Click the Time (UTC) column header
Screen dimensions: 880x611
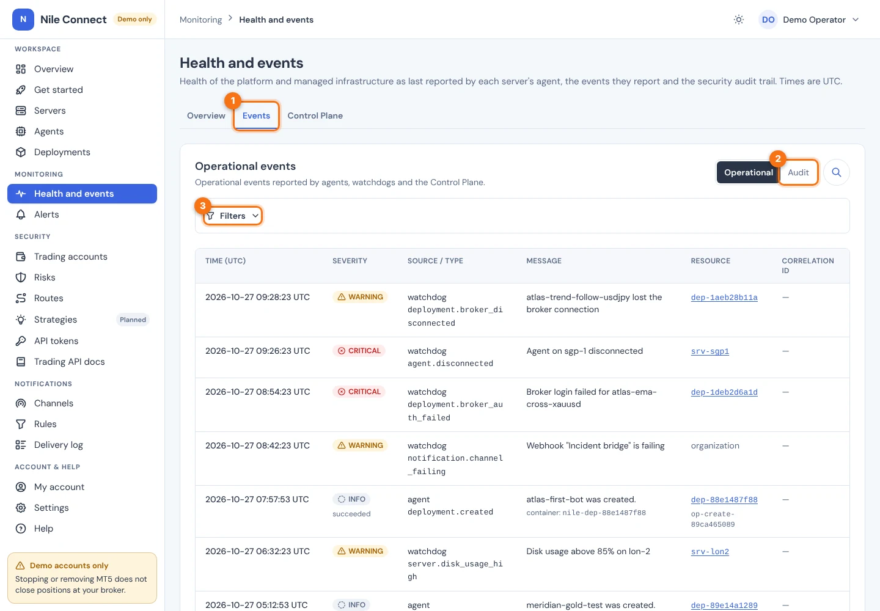[226, 261]
